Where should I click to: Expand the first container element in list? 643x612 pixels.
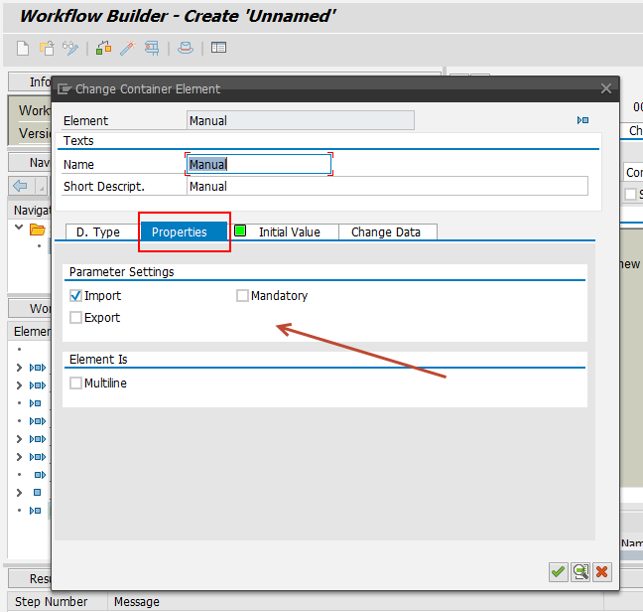20,368
